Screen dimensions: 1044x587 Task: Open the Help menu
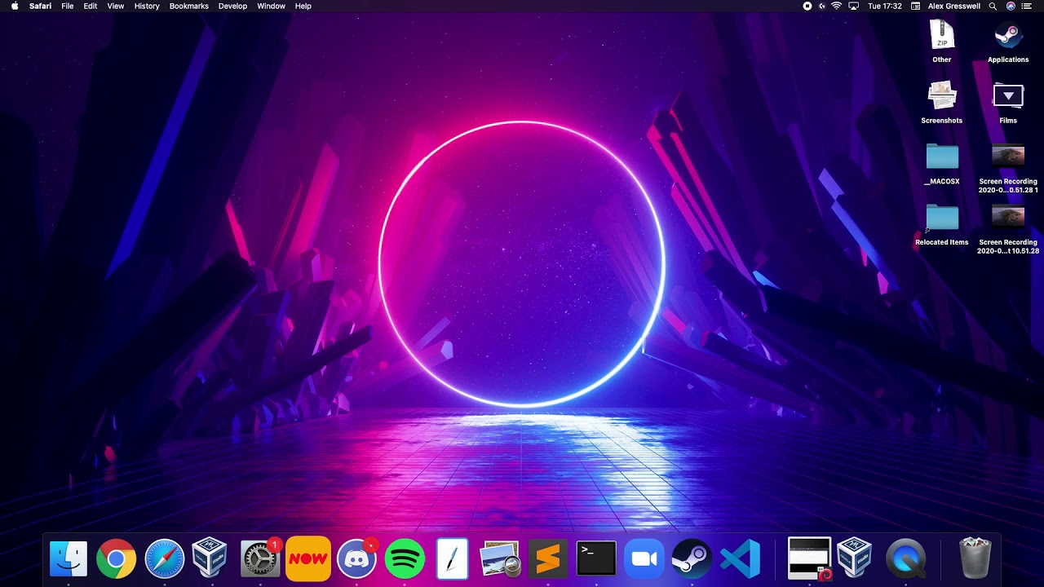click(303, 6)
